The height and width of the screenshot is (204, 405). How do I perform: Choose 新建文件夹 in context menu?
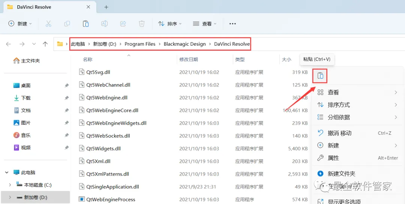pos(358,174)
